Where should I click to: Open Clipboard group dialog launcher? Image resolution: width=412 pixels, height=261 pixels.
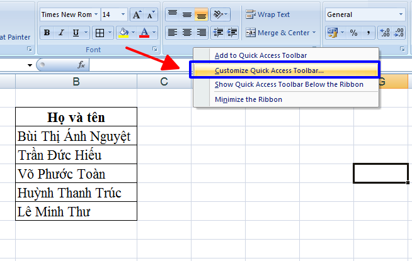click(30, 49)
